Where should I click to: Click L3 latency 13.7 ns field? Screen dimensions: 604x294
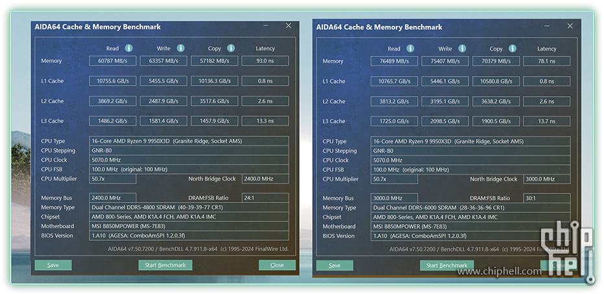pos(547,121)
